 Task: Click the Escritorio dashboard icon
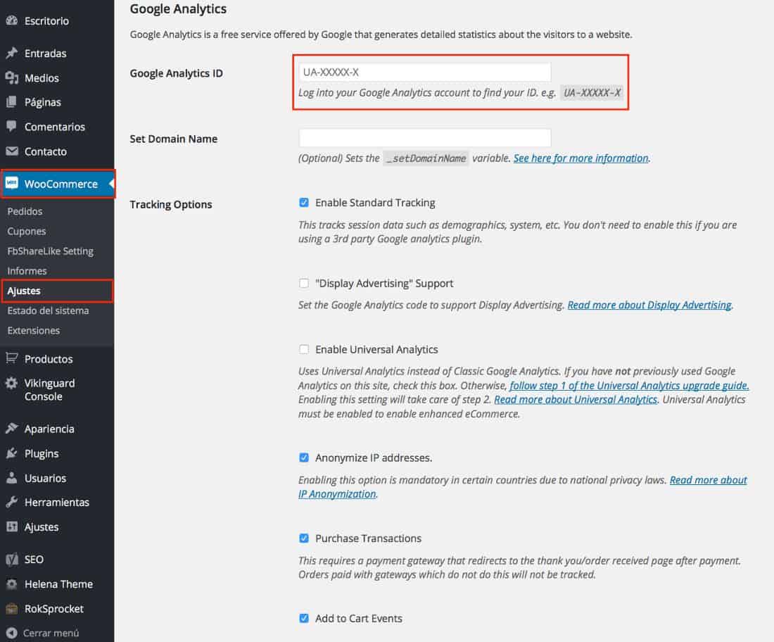(x=12, y=20)
